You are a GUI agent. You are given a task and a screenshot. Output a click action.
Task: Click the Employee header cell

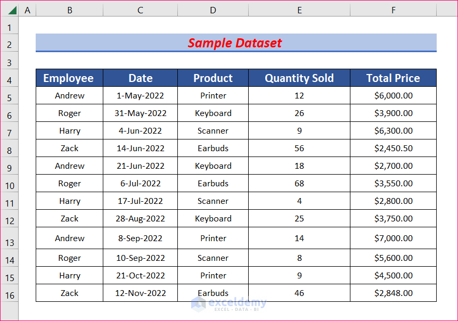(70, 78)
